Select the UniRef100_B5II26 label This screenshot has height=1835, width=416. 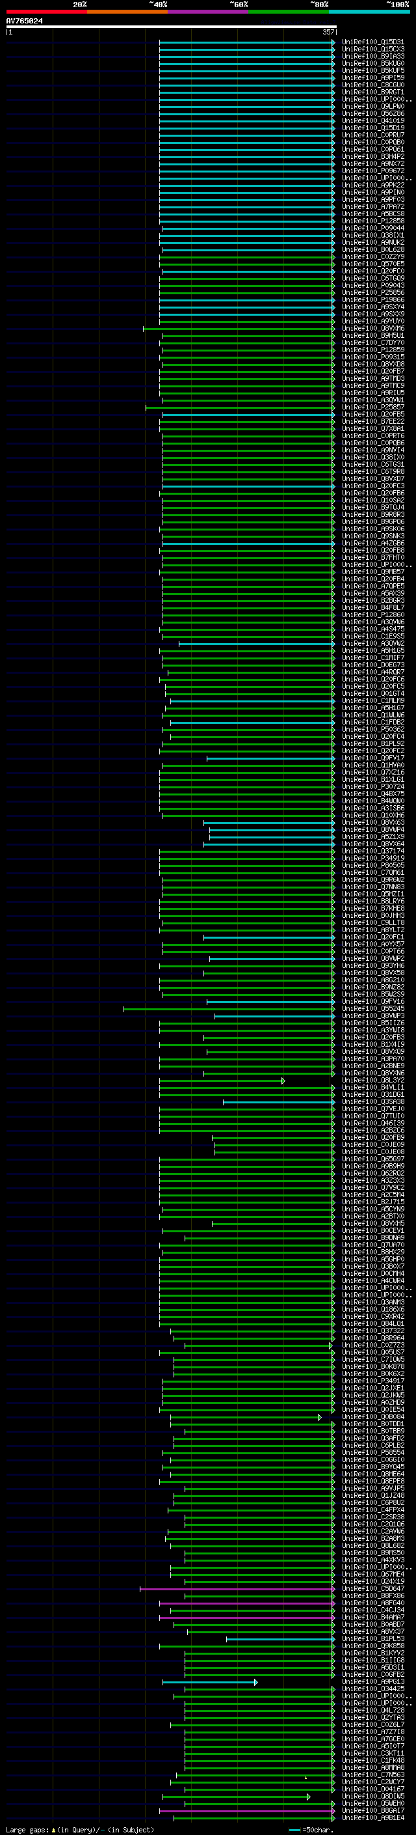coord(372,1023)
